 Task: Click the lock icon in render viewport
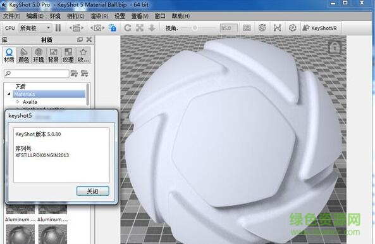(x=335, y=47)
